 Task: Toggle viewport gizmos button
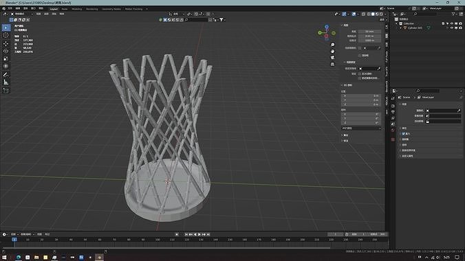(344, 14)
